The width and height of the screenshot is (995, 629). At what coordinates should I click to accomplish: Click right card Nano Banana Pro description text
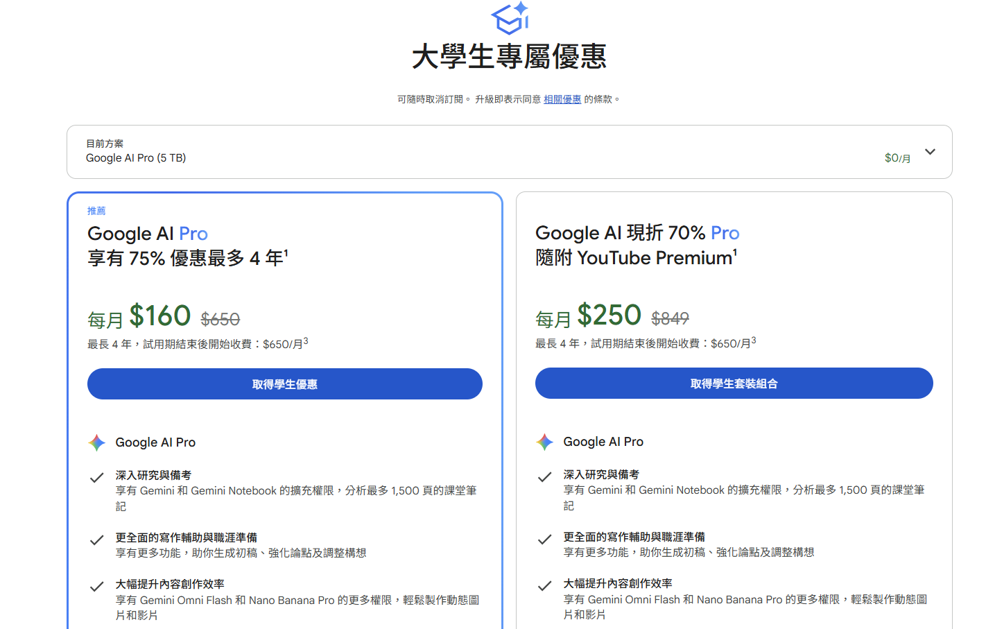click(x=745, y=607)
